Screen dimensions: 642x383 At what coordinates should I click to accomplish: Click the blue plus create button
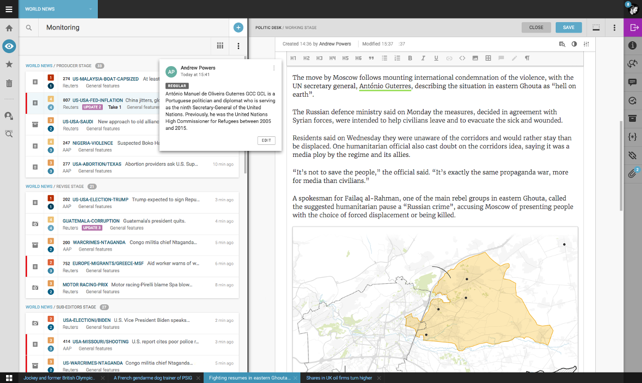coord(238,28)
